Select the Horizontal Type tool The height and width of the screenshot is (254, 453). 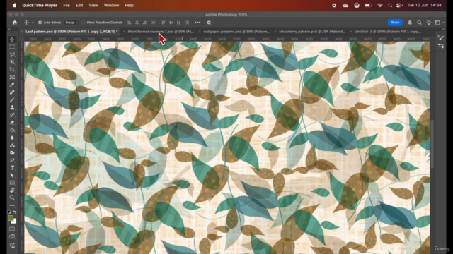coord(12,168)
